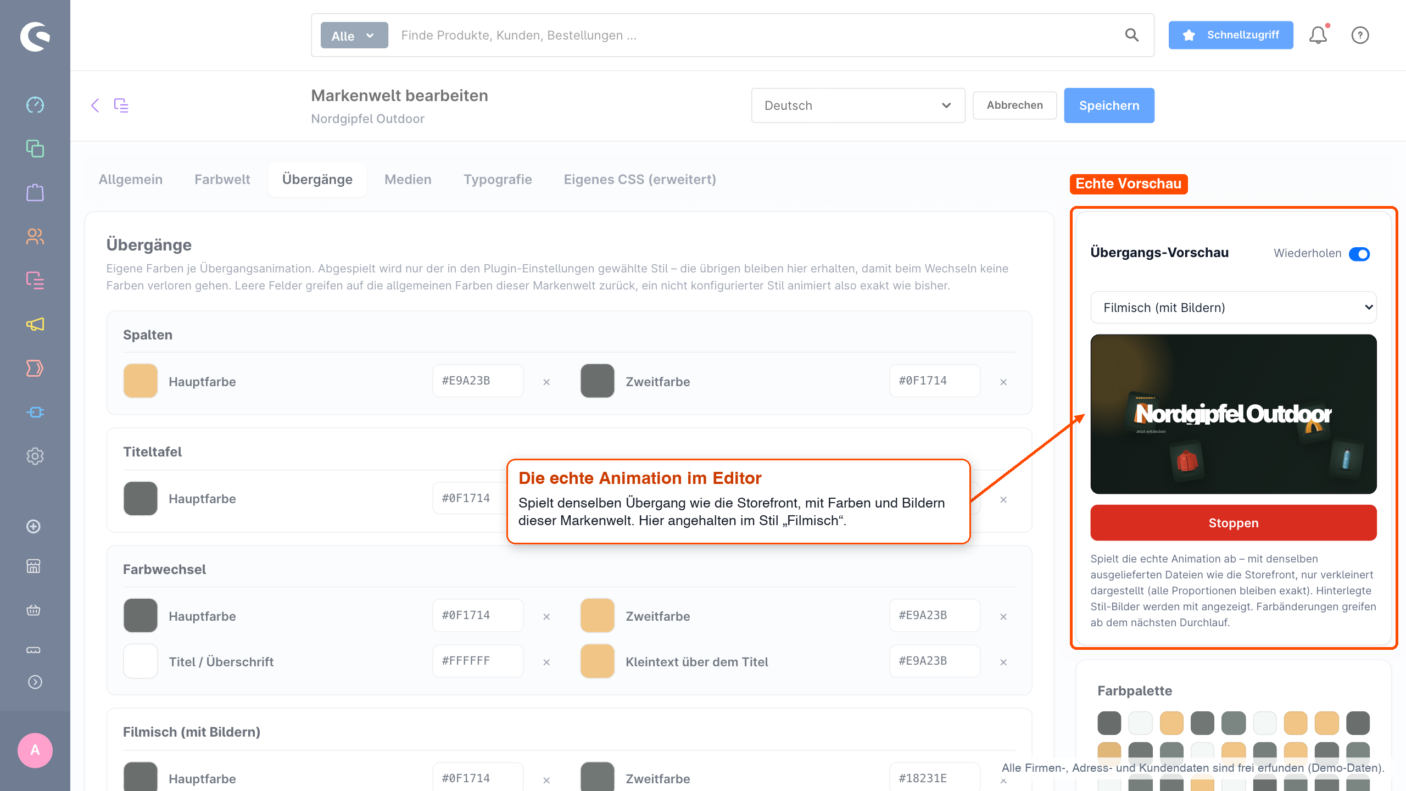Open the Filmisch (mit Bildern) style dropdown
Image resolution: width=1406 pixels, height=791 pixels.
[1234, 308]
